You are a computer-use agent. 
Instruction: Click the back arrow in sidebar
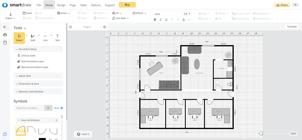point(5,27)
